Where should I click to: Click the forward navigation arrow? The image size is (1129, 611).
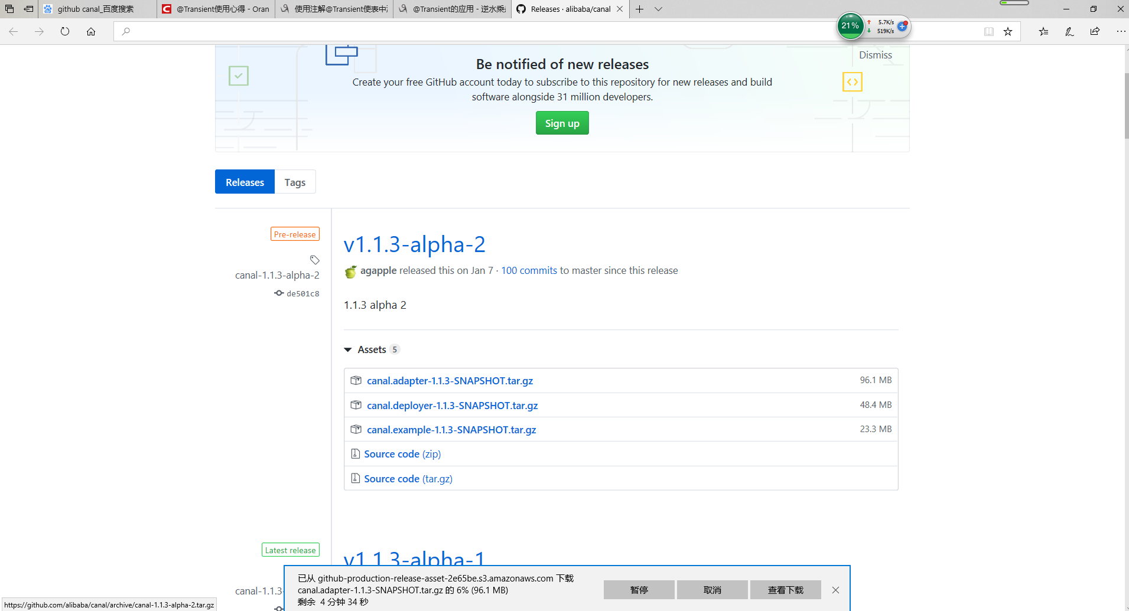tap(40, 32)
